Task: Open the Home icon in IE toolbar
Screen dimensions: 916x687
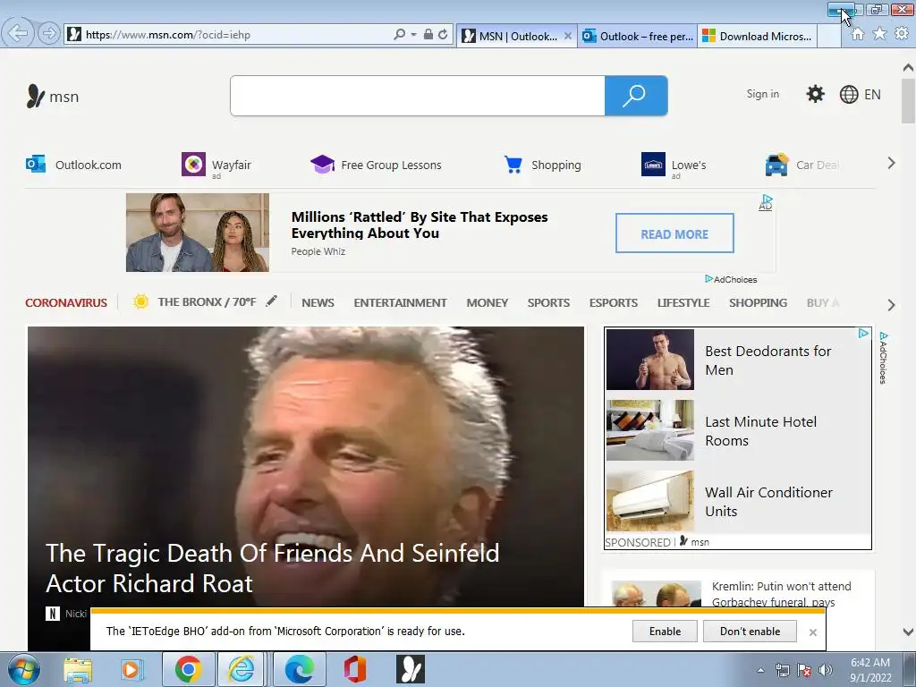Action: coord(858,34)
